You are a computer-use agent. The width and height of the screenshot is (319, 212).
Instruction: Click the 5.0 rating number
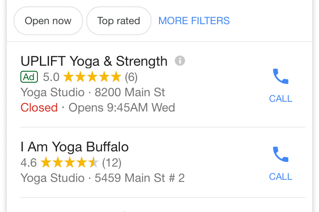click(51, 77)
